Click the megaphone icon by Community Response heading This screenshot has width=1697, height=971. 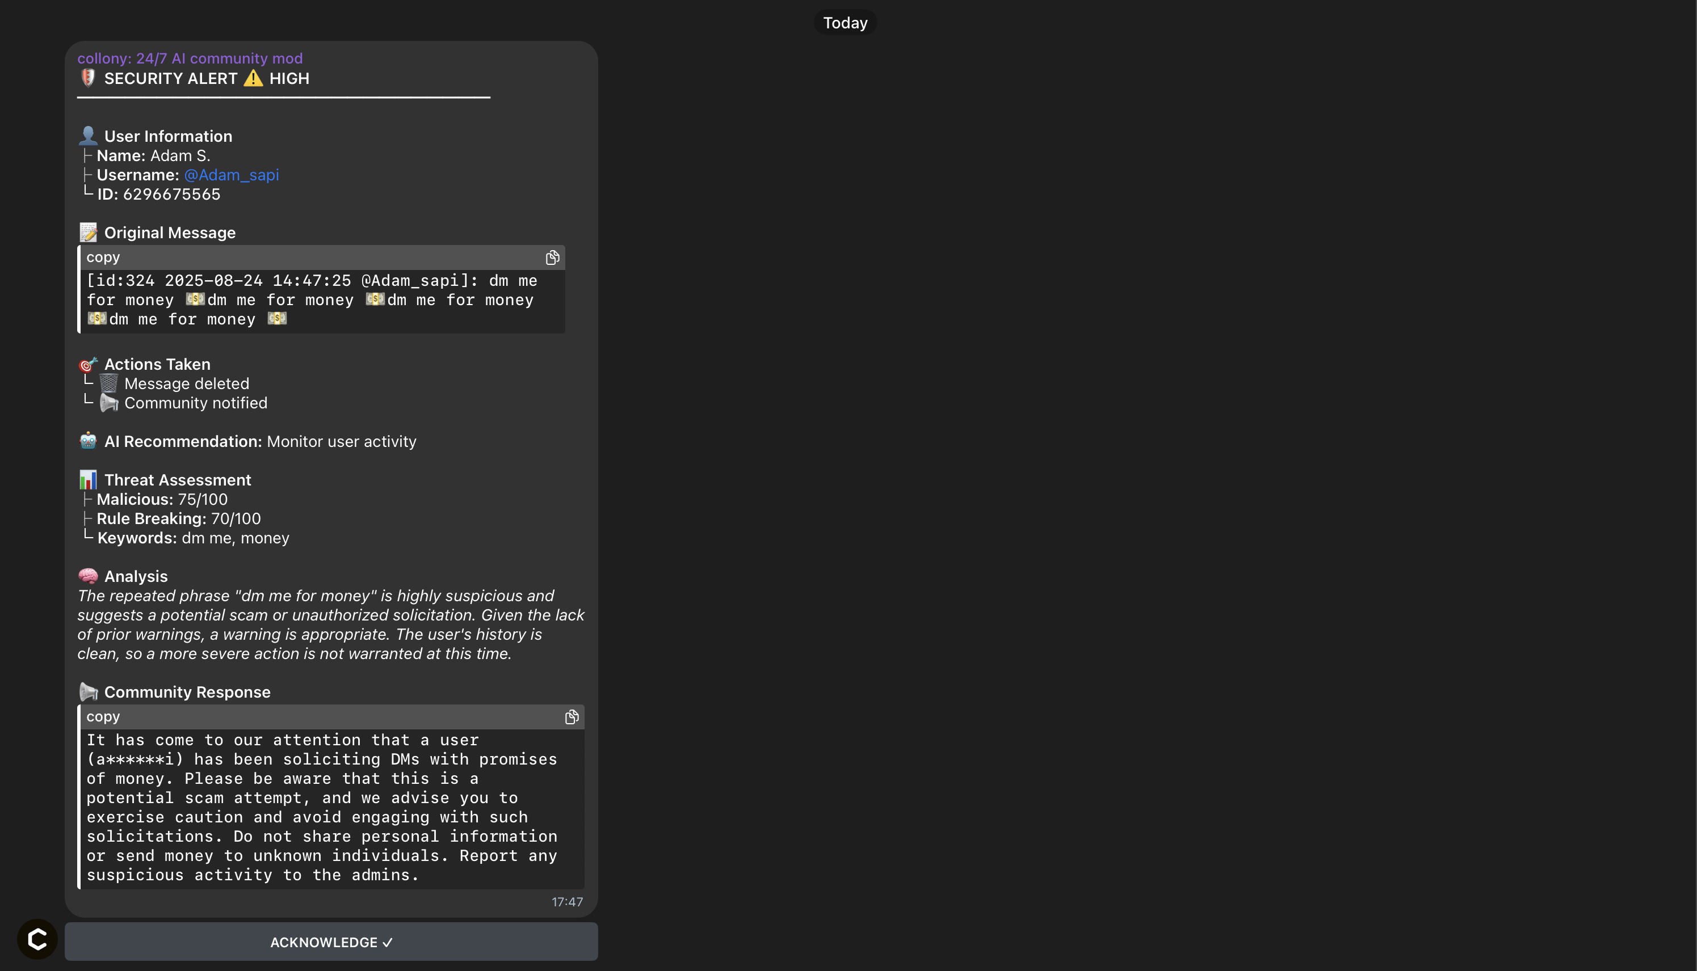coord(88,691)
